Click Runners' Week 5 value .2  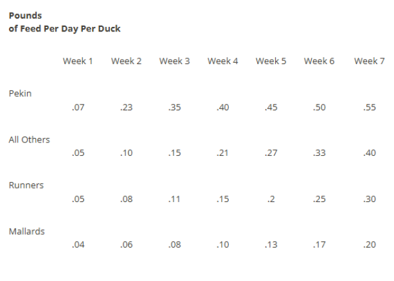(271, 200)
